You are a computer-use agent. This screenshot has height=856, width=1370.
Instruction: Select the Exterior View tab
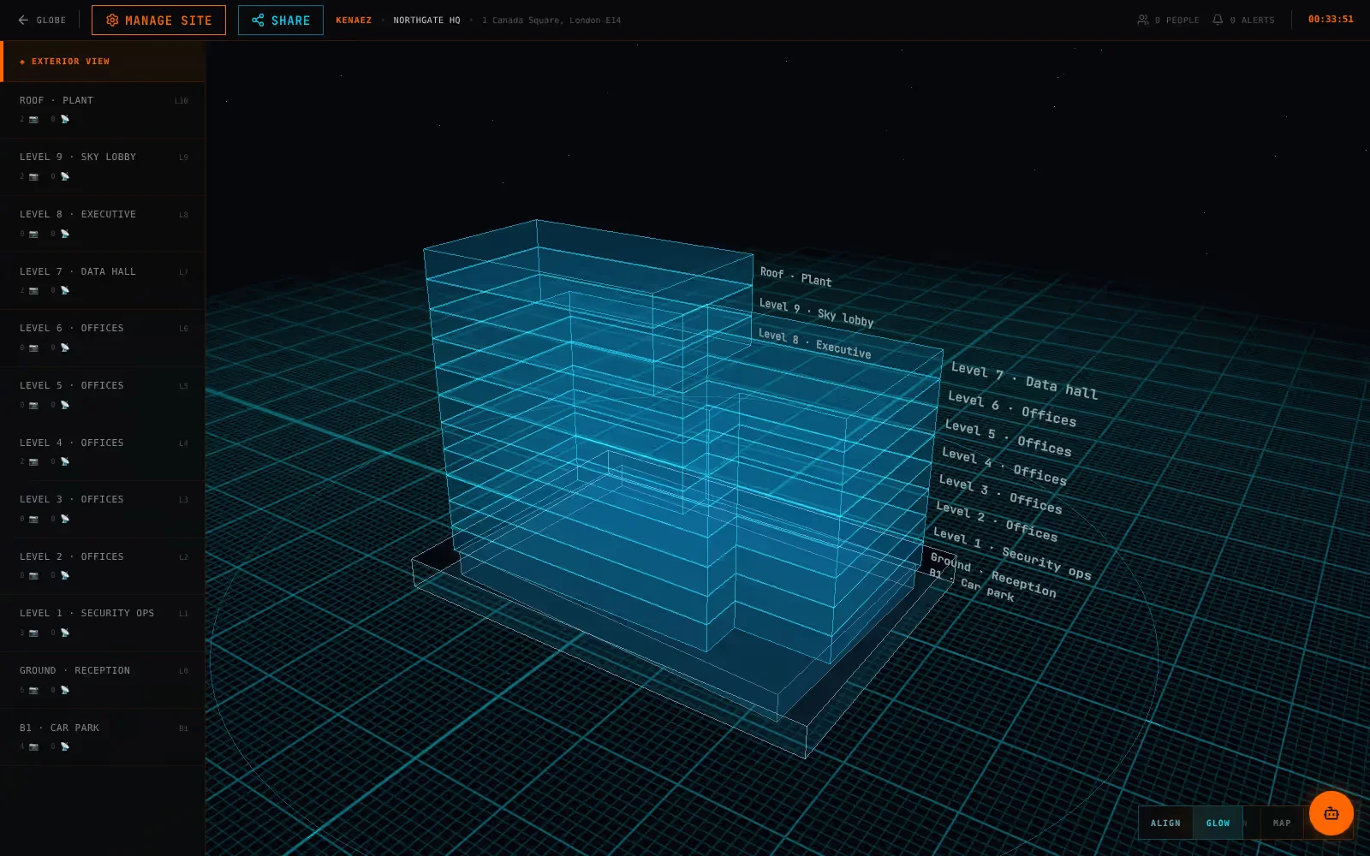tap(103, 62)
